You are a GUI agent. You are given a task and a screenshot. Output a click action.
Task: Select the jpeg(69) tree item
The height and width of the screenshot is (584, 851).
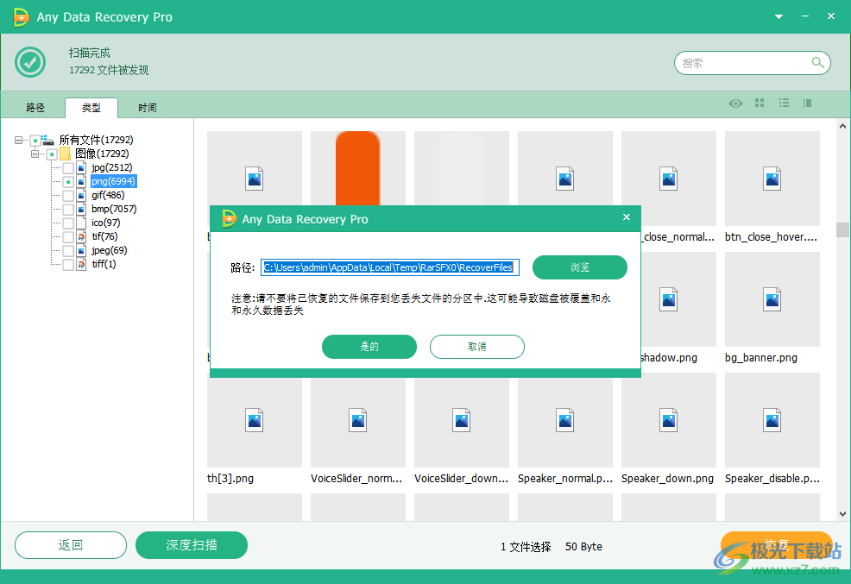pyautogui.click(x=109, y=250)
